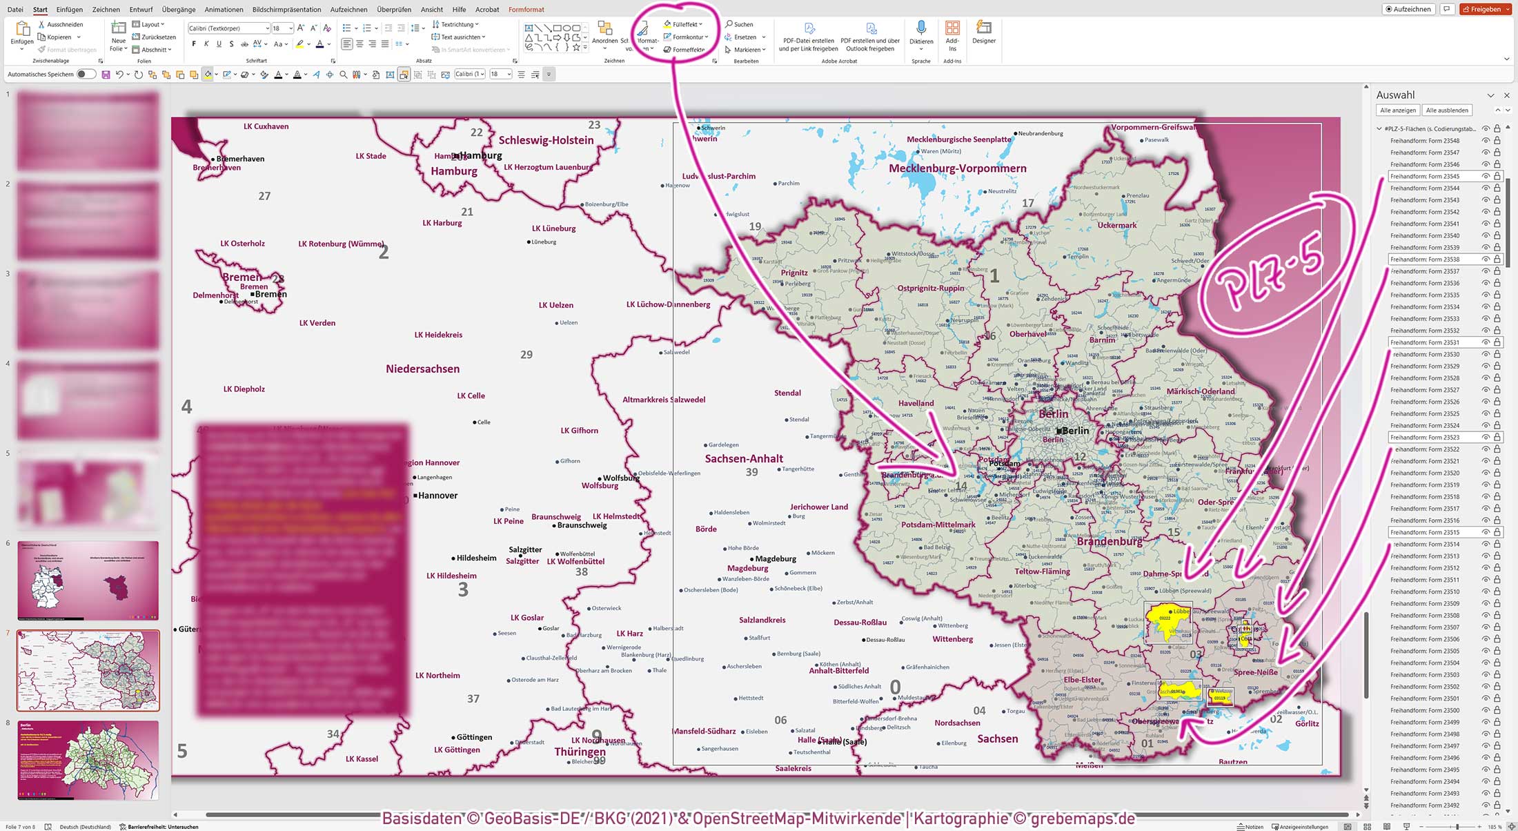This screenshot has width=1518, height=831.
Task: Switch to the Formformat ribbon tab
Action: click(526, 9)
